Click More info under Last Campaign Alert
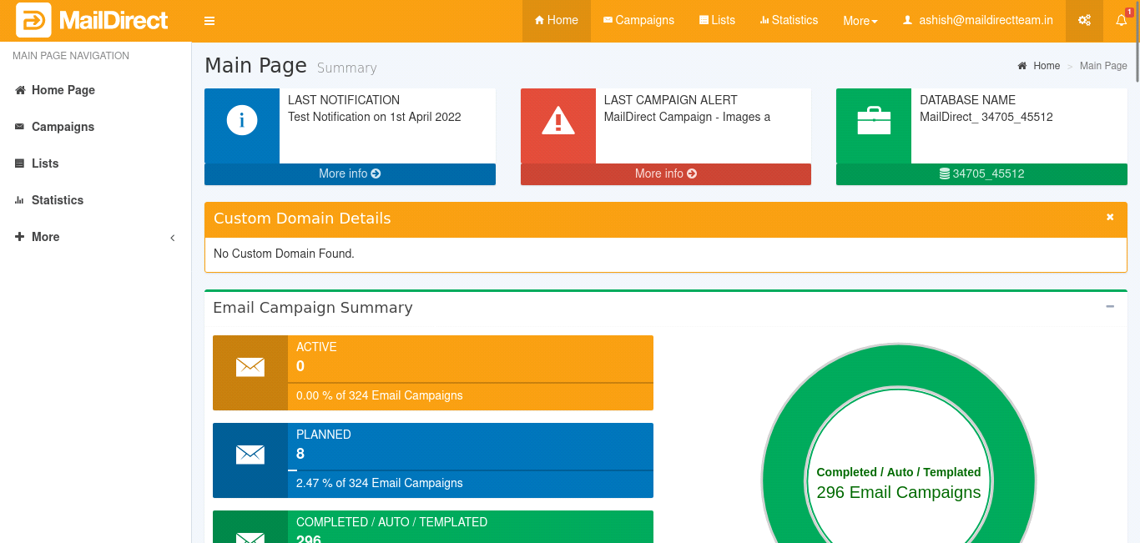 pos(665,173)
